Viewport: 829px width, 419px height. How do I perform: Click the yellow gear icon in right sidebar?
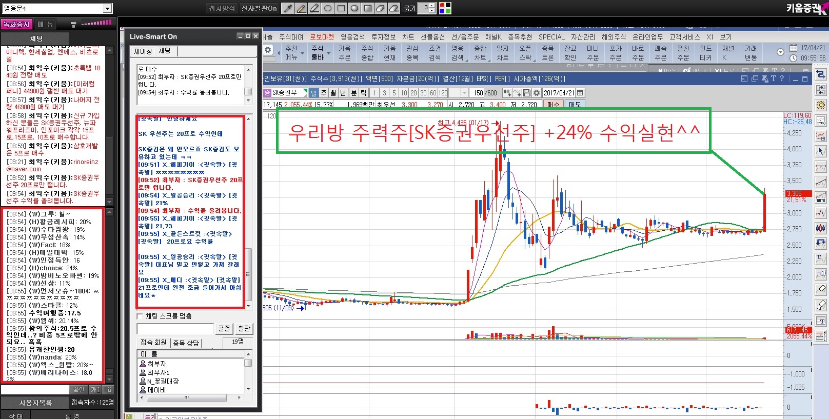point(821,105)
